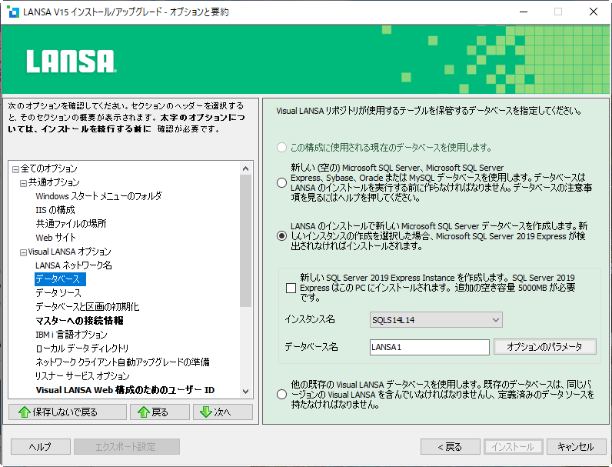This screenshot has height=467, width=612.
Task: Select LANSA ネットワーク名 tree item
Action: 73,265
